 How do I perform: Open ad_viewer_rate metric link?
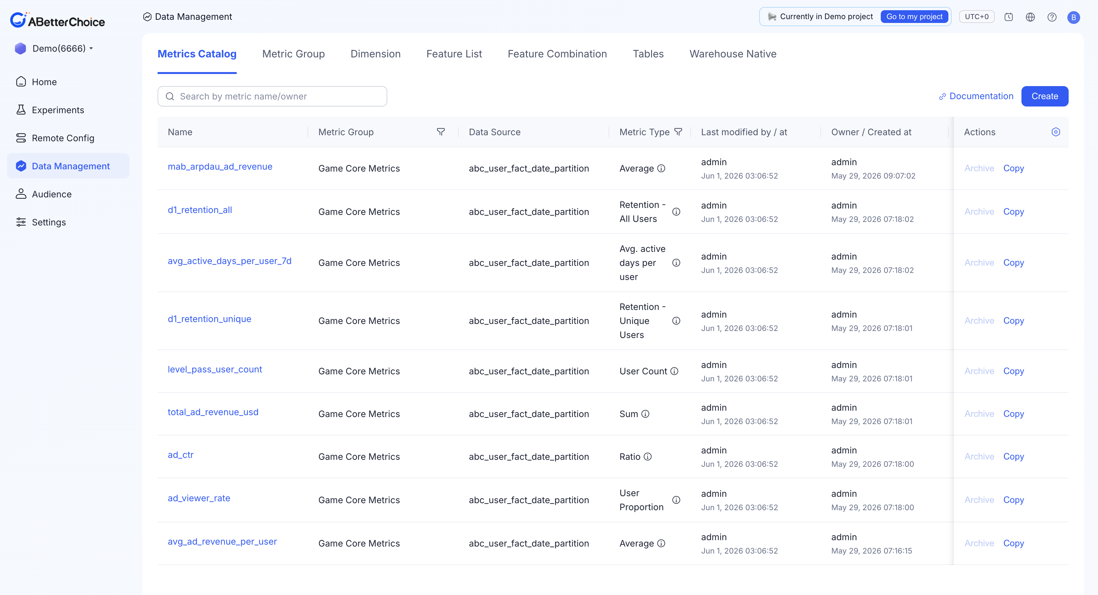click(199, 498)
